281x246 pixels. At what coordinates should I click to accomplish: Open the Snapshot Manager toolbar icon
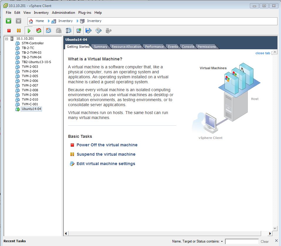68,30
